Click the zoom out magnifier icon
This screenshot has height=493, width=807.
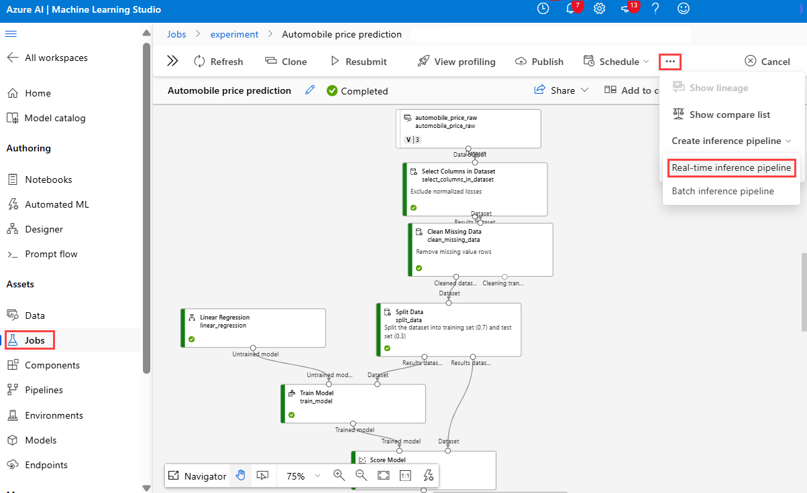click(361, 476)
